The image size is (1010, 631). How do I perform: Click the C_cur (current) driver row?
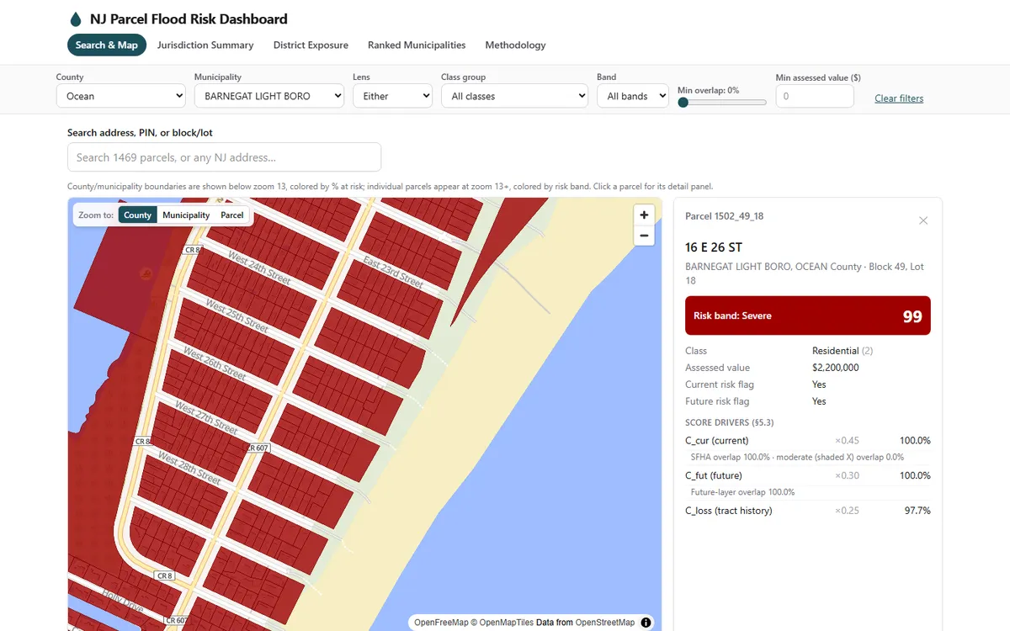coord(808,440)
